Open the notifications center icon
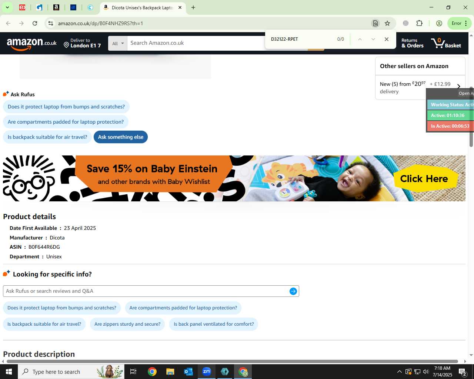This screenshot has height=379, width=474. pos(463,372)
